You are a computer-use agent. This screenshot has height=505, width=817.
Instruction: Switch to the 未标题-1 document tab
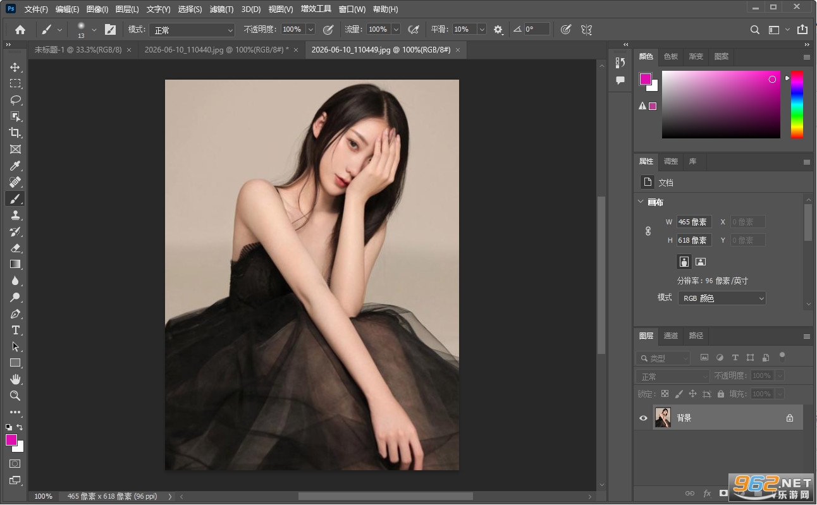tap(78, 49)
